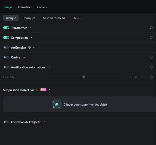Enable the Ombre toggle

pos(6,57)
